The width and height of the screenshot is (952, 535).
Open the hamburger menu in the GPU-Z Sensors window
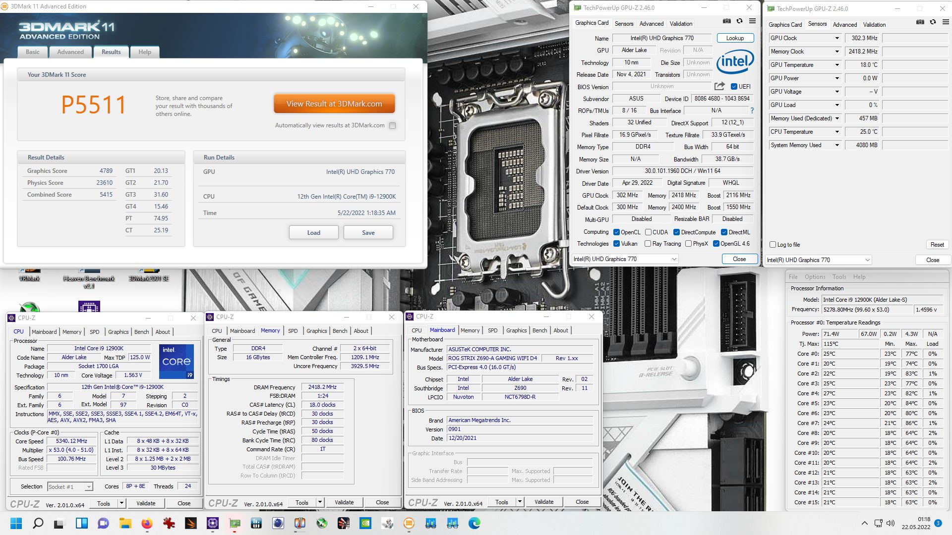coord(946,22)
